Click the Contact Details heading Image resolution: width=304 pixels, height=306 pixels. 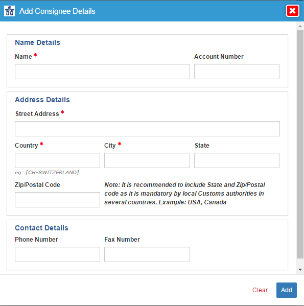click(41, 228)
